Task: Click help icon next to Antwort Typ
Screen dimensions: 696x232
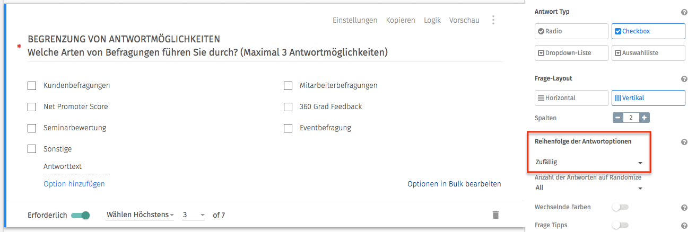Action: point(684,12)
